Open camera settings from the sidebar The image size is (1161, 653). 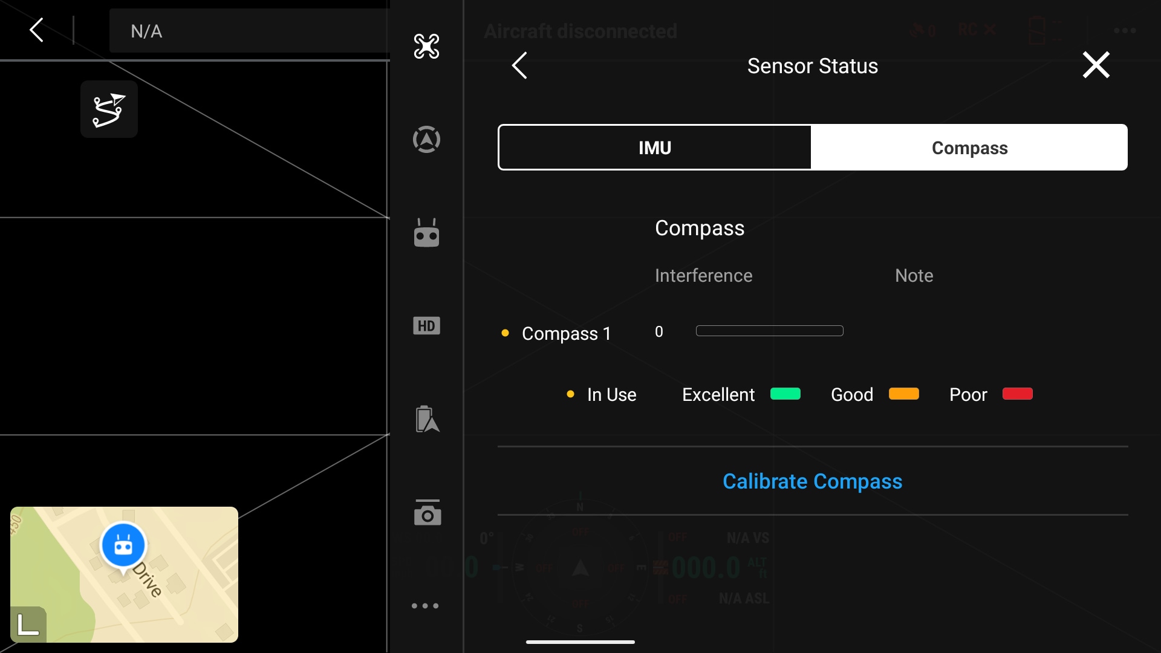coord(427,513)
